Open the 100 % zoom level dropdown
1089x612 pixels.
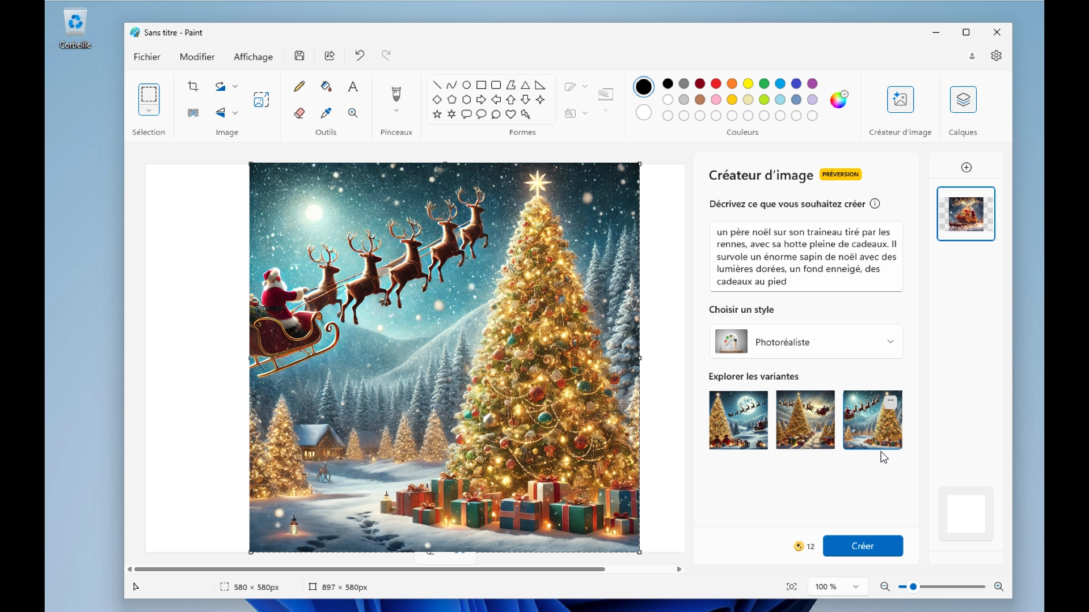pos(838,587)
